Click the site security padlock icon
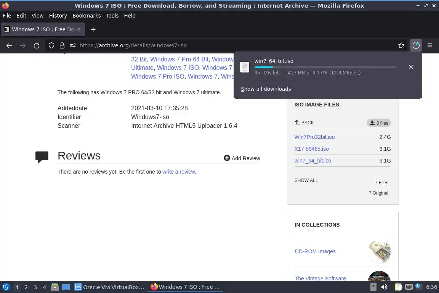 (62, 45)
